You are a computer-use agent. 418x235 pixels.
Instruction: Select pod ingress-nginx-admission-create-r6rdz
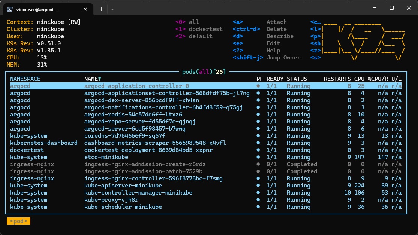pyautogui.click(x=206, y=164)
